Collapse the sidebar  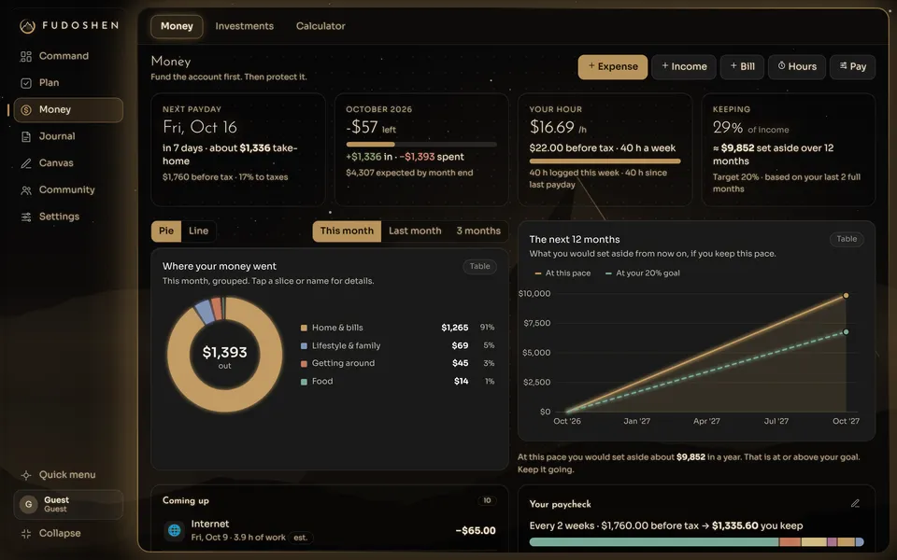click(68, 534)
